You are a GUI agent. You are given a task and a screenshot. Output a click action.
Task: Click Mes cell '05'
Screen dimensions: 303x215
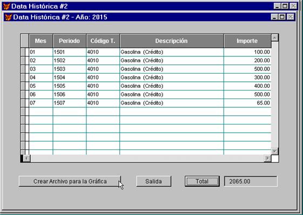(41, 86)
